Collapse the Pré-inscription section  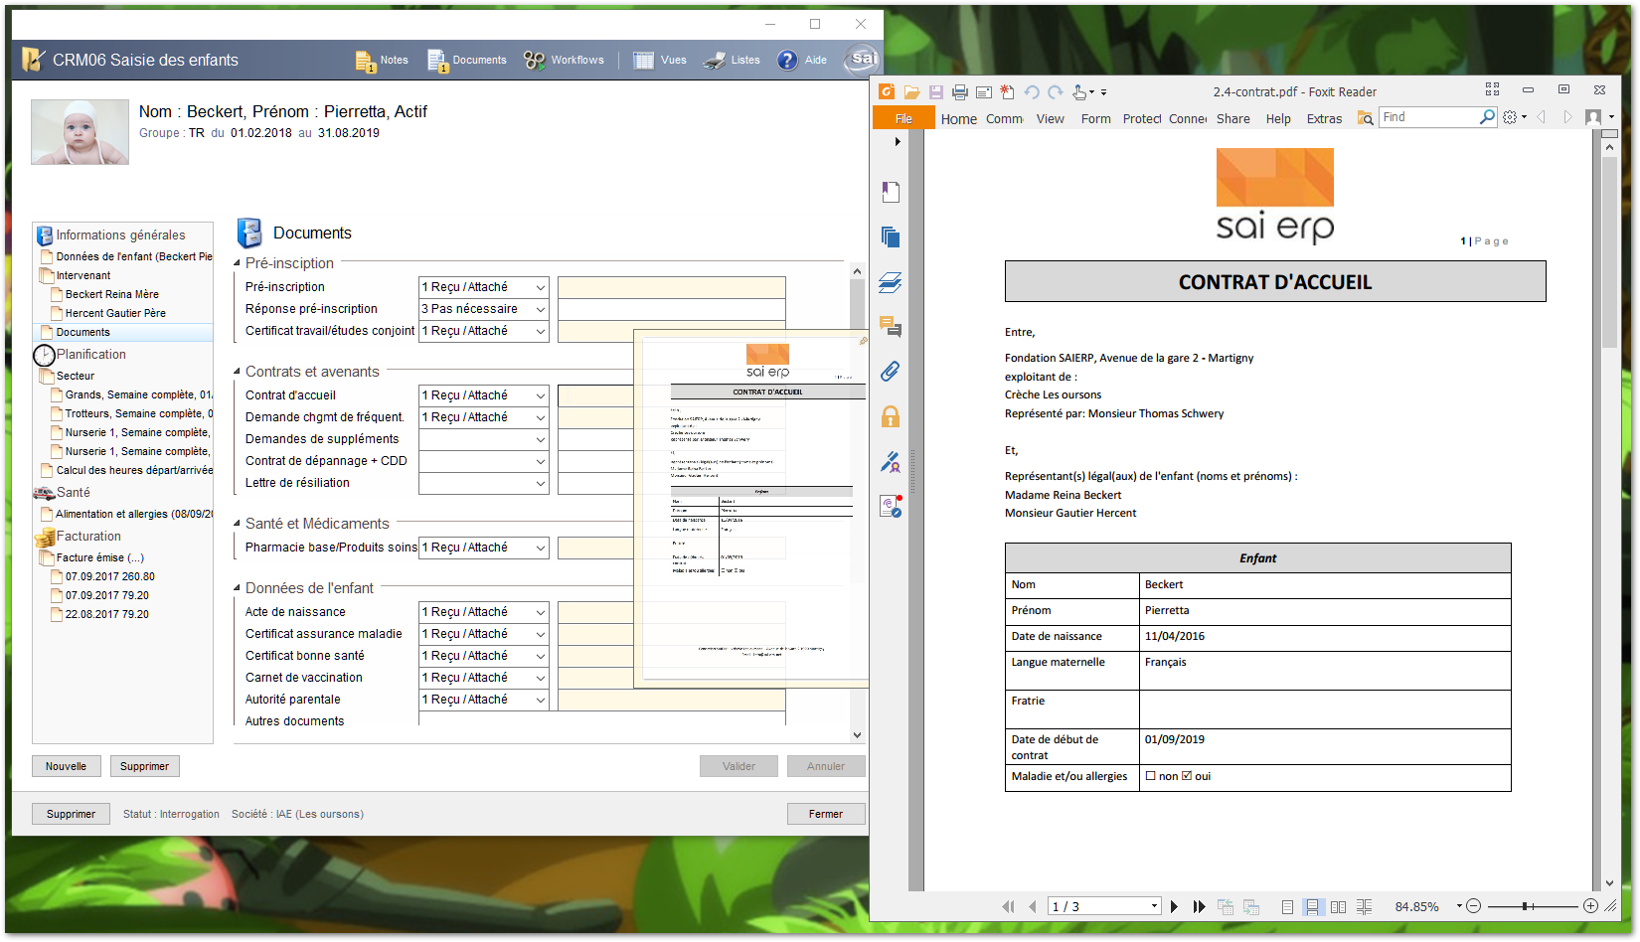coord(238,263)
